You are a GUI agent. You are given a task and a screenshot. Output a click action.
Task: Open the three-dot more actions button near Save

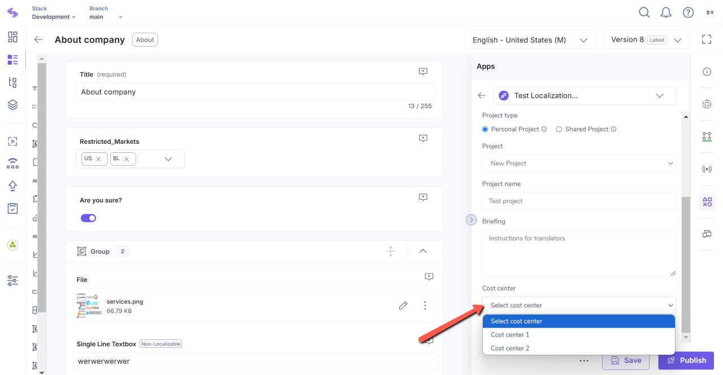pyautogui.click(x=584, y=360)
